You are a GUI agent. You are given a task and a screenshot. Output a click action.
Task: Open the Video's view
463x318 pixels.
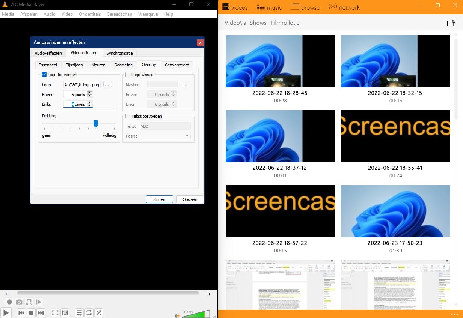(235, 23)
